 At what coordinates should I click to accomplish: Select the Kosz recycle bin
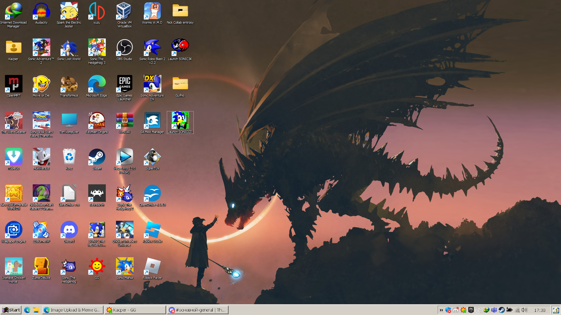tap(69, 159)
